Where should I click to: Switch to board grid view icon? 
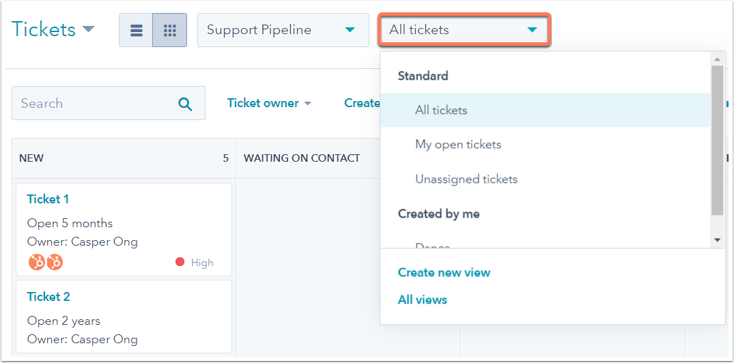click(x=169, y=31)
